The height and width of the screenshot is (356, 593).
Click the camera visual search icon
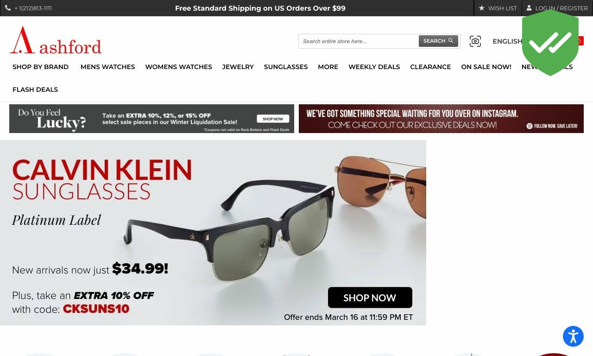[475, 41]
